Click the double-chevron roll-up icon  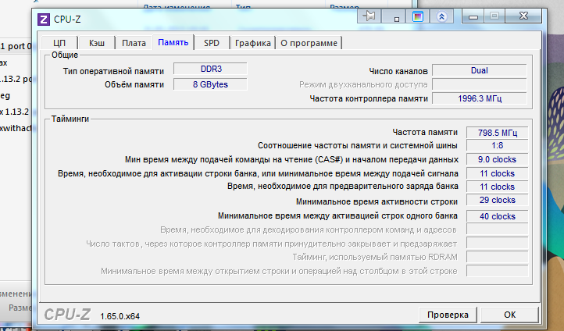pyautogui.click(x=441, y=16)
